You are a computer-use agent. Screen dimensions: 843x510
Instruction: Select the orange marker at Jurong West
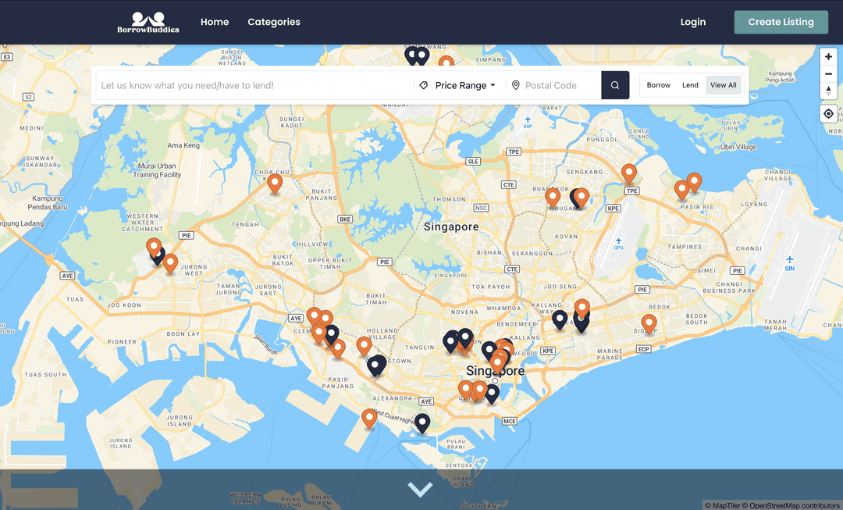(170, 264)
